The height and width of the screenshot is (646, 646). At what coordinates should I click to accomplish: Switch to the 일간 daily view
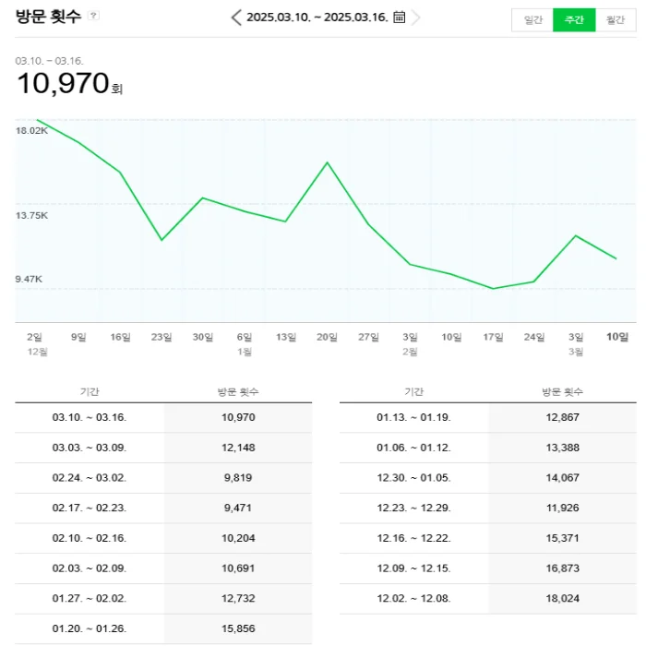[x=532, y=19]
